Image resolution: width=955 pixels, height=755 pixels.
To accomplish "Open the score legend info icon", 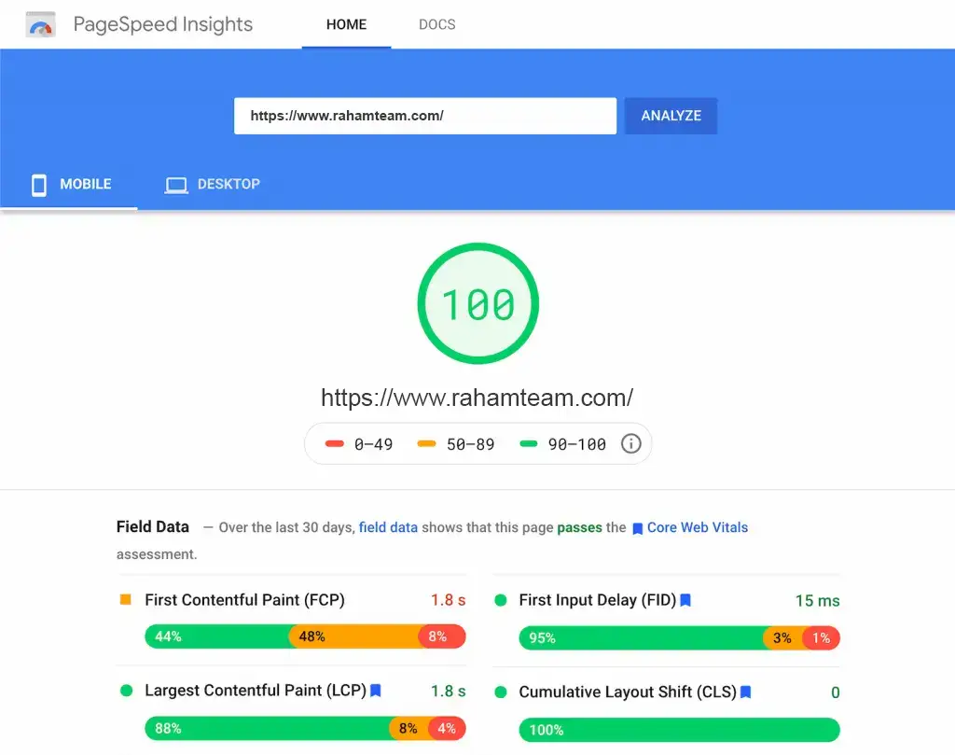I will click(631, 444).
